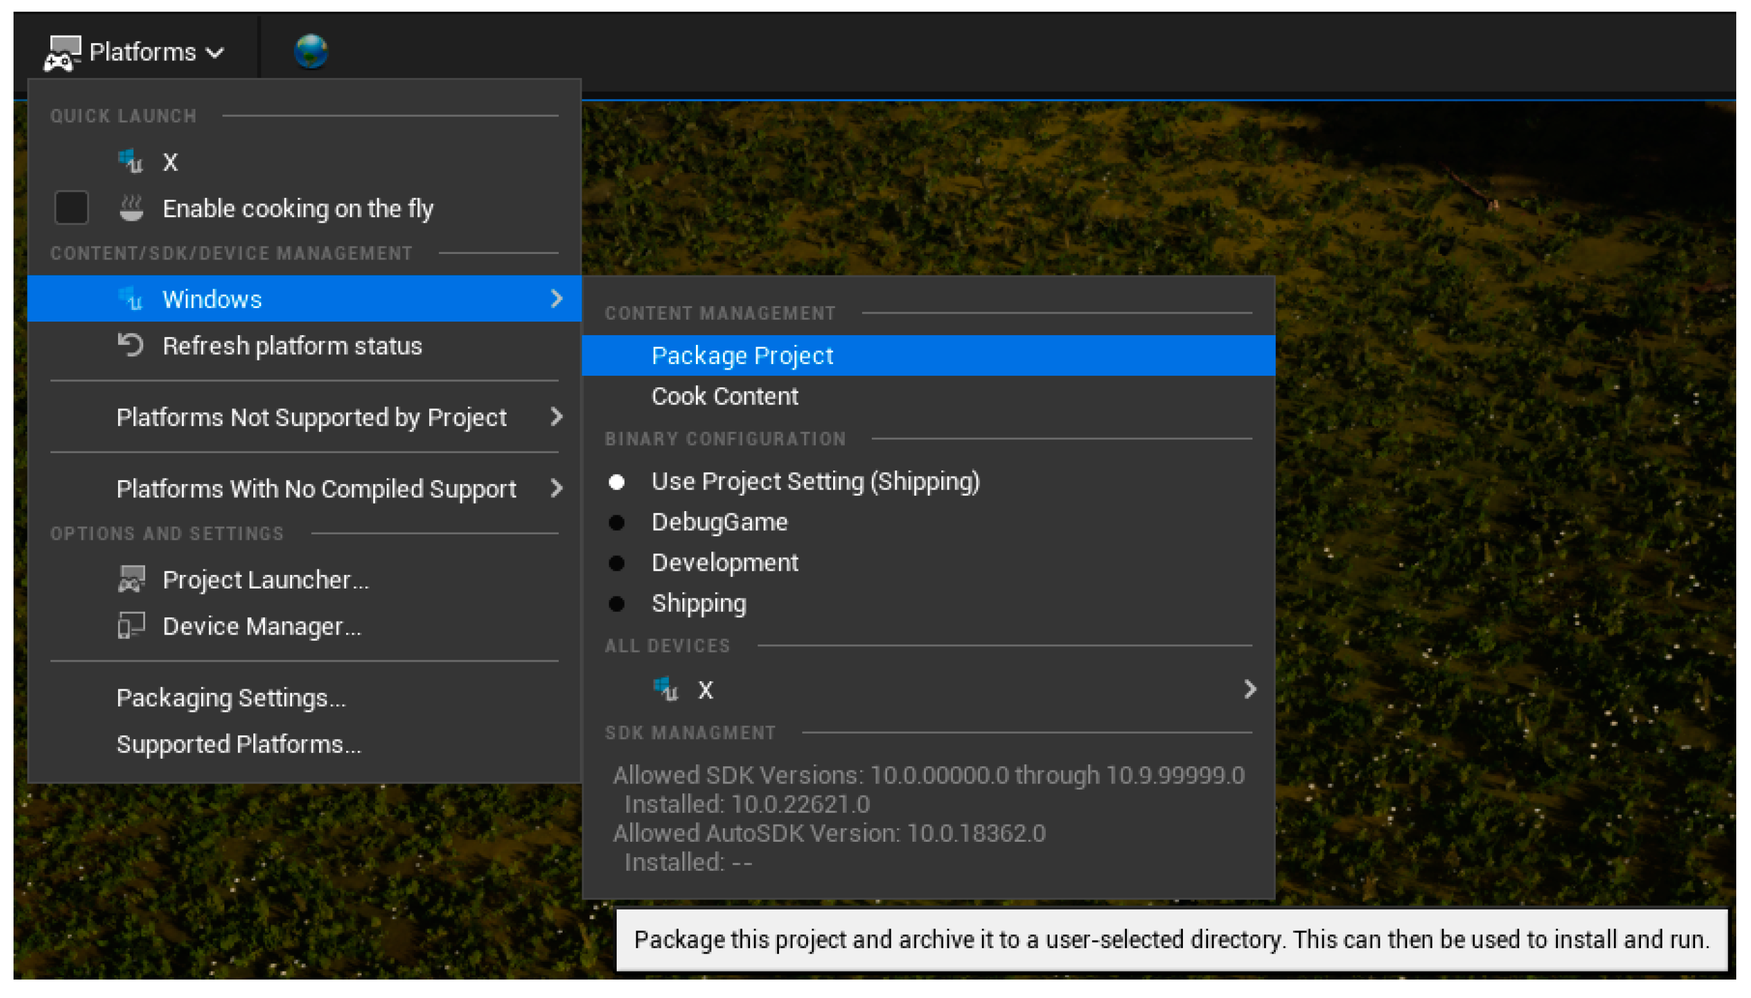
Task: Select the Development binary configuration
Action: point(724,563)
